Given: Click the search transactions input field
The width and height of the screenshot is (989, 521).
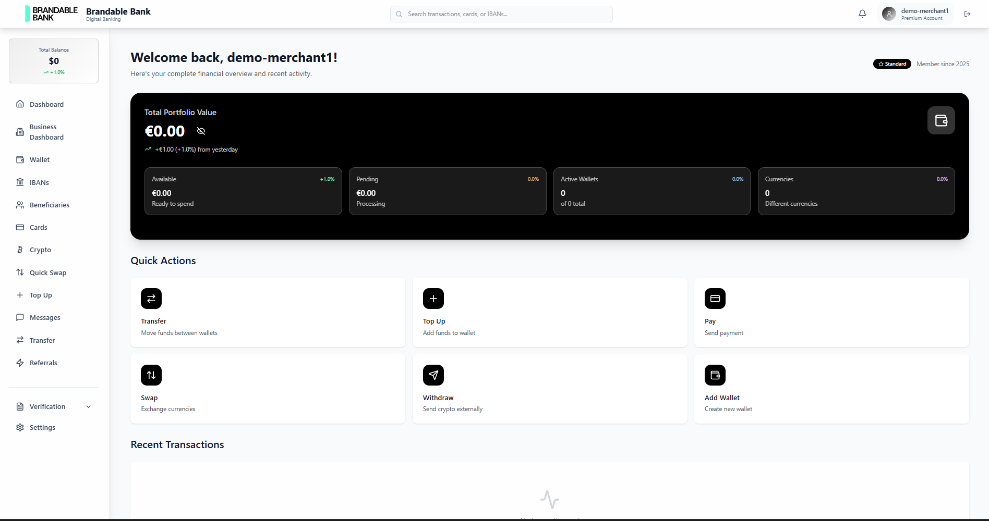Looking at the screenshot, I should click(501, 14).
